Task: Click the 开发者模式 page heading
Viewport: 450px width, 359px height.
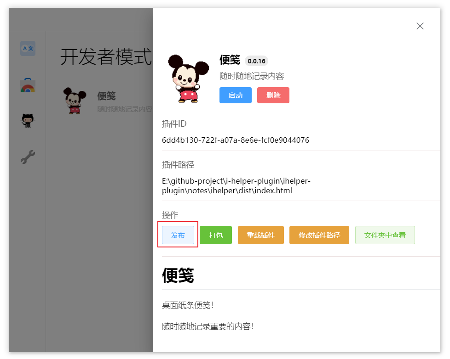Action: [x=106, y=56]
